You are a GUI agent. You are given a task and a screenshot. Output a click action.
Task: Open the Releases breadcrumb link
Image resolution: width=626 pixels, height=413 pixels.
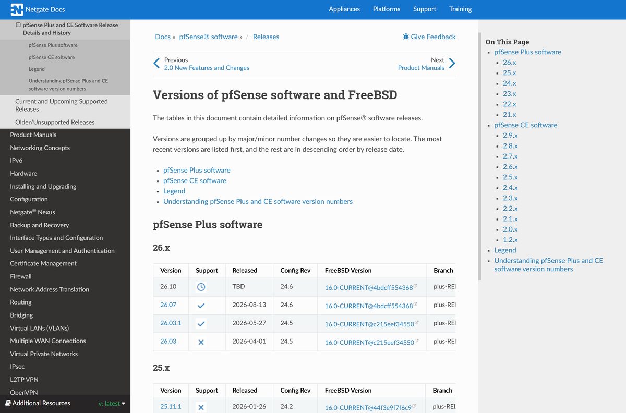pyautogui.click(x=266, y=37)
